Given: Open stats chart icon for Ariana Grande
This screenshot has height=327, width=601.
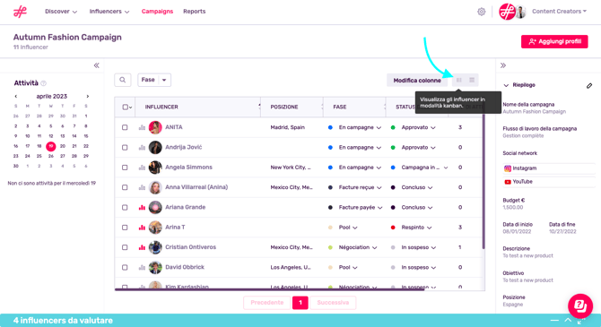Looking at the screenshot, I should coord(142,208).
